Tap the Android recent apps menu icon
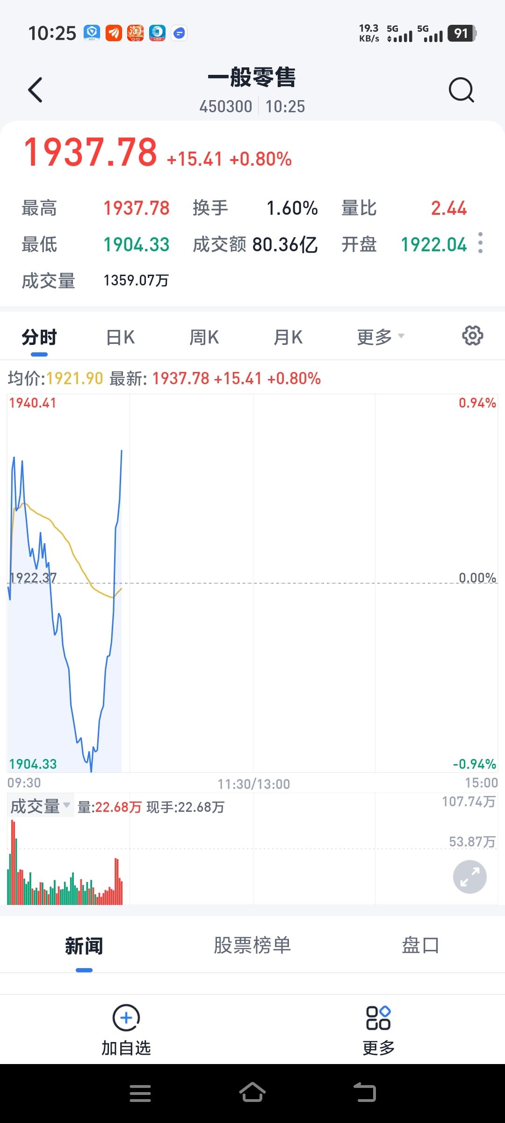This screenshot has width=505, height=1123. [x=140, y=1093]
